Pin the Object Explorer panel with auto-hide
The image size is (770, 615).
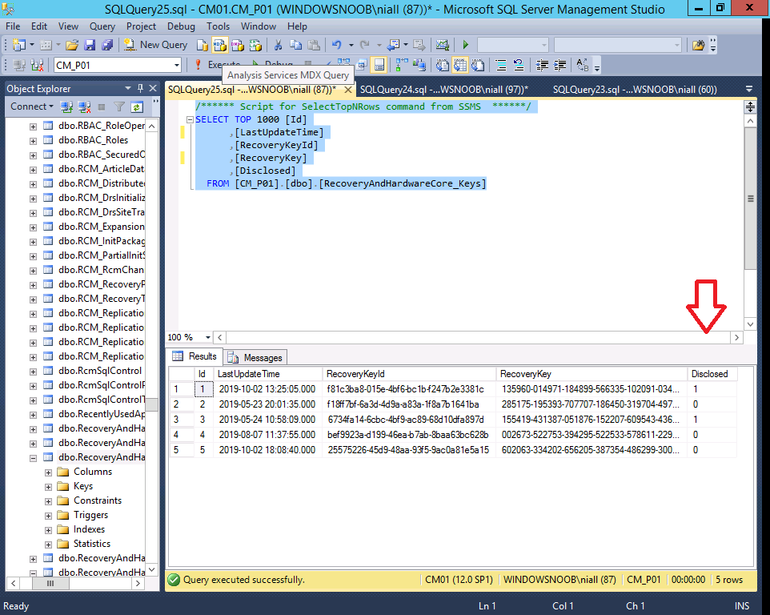(x=140, y=88)
